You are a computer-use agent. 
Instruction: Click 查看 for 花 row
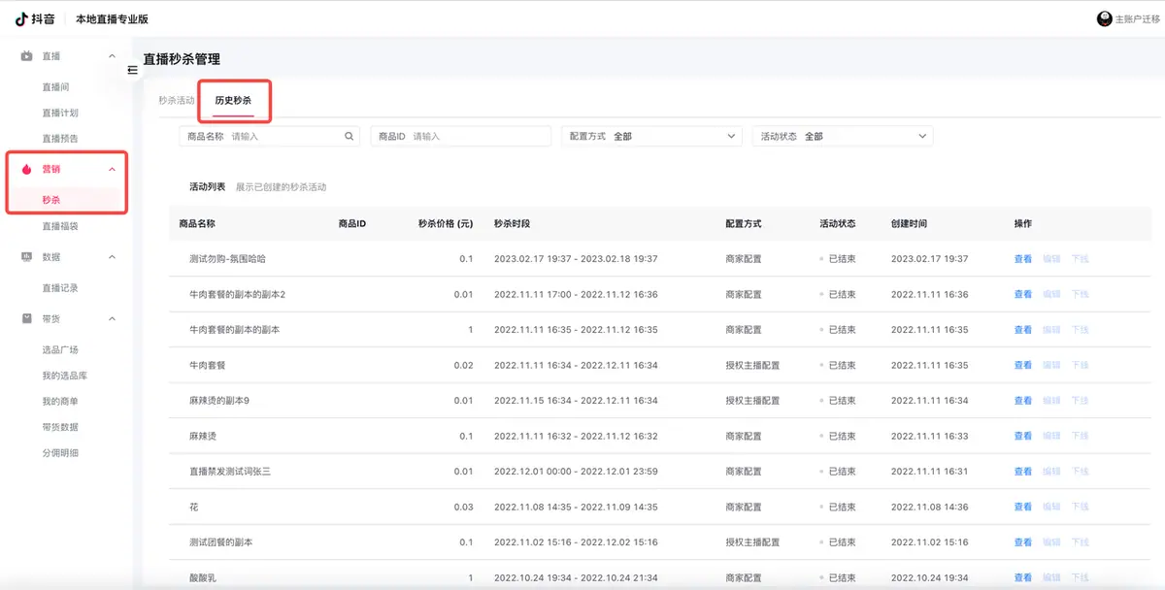(1023, 508)
